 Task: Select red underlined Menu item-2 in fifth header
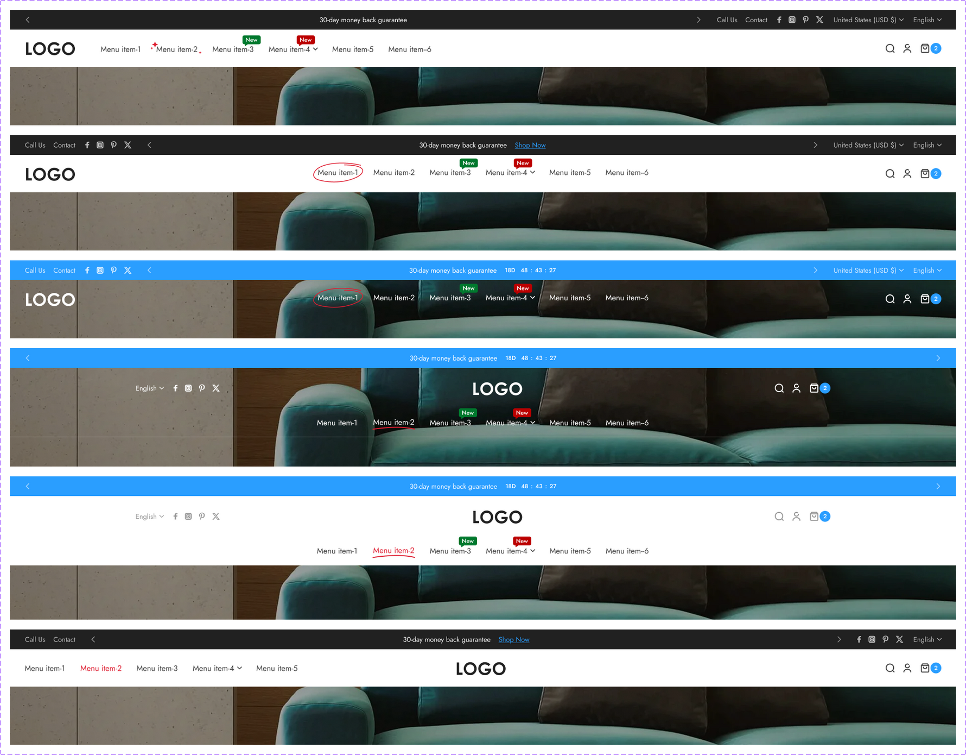click(393, 551)
